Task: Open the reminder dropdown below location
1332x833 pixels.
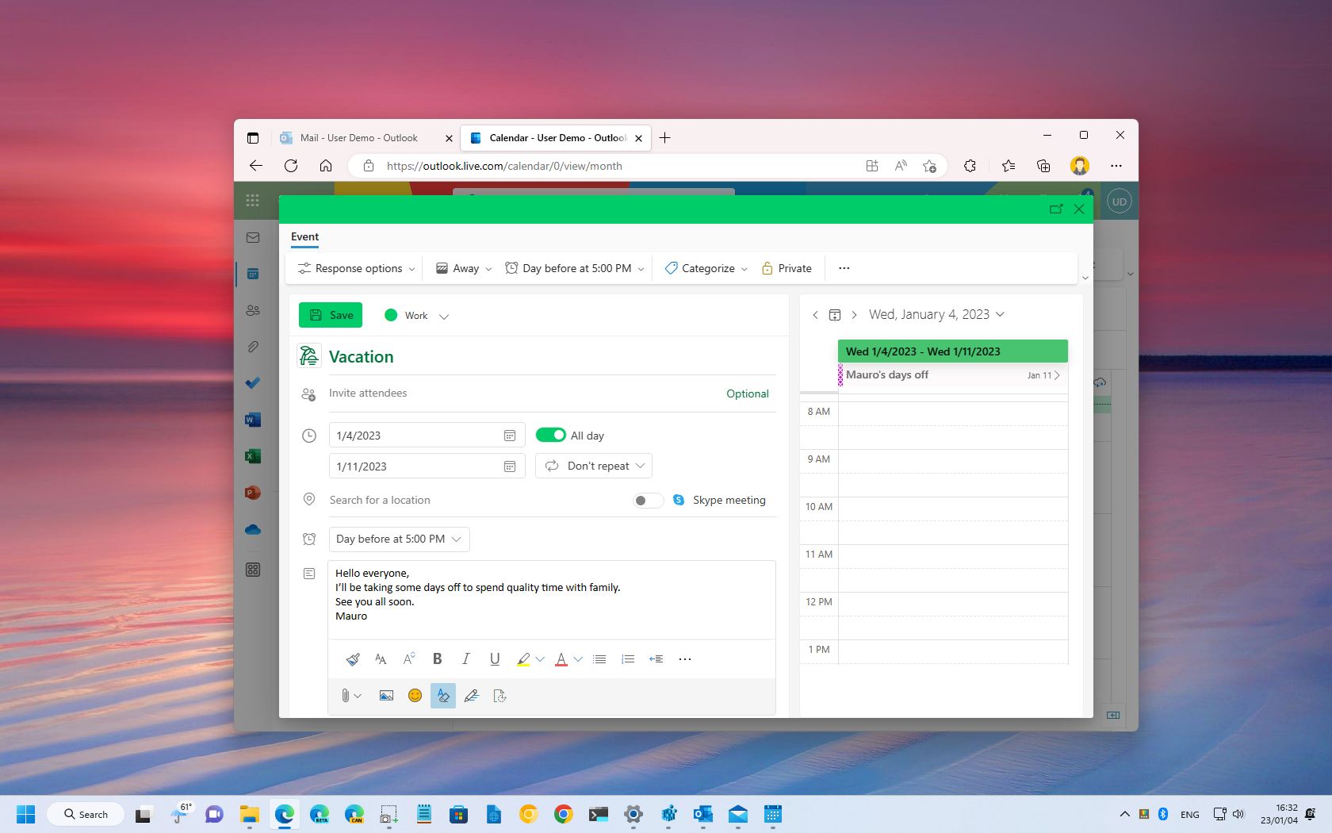Action: coord(399,539)
